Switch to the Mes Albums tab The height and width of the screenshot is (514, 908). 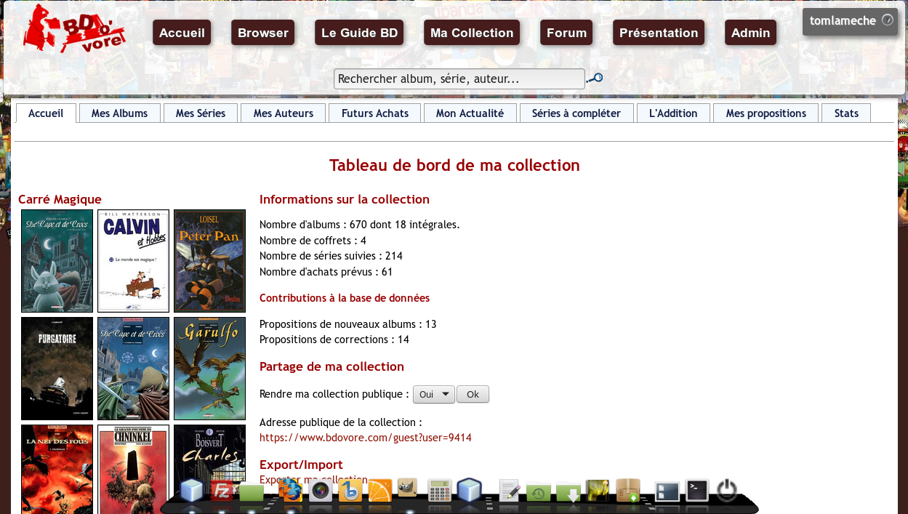tap(120, 113)
